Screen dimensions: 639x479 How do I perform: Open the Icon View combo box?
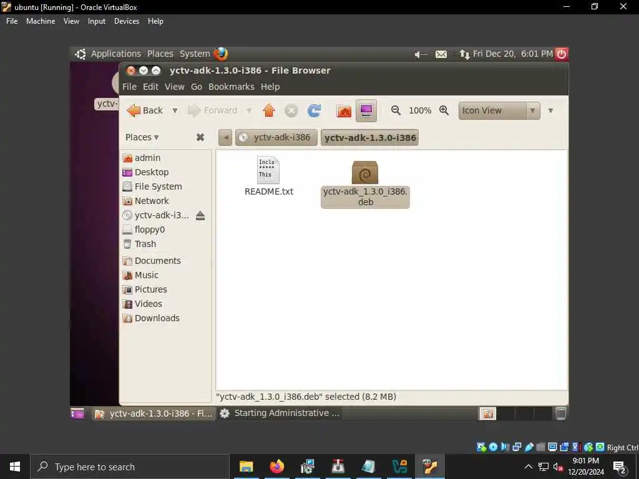coord(499,110)
